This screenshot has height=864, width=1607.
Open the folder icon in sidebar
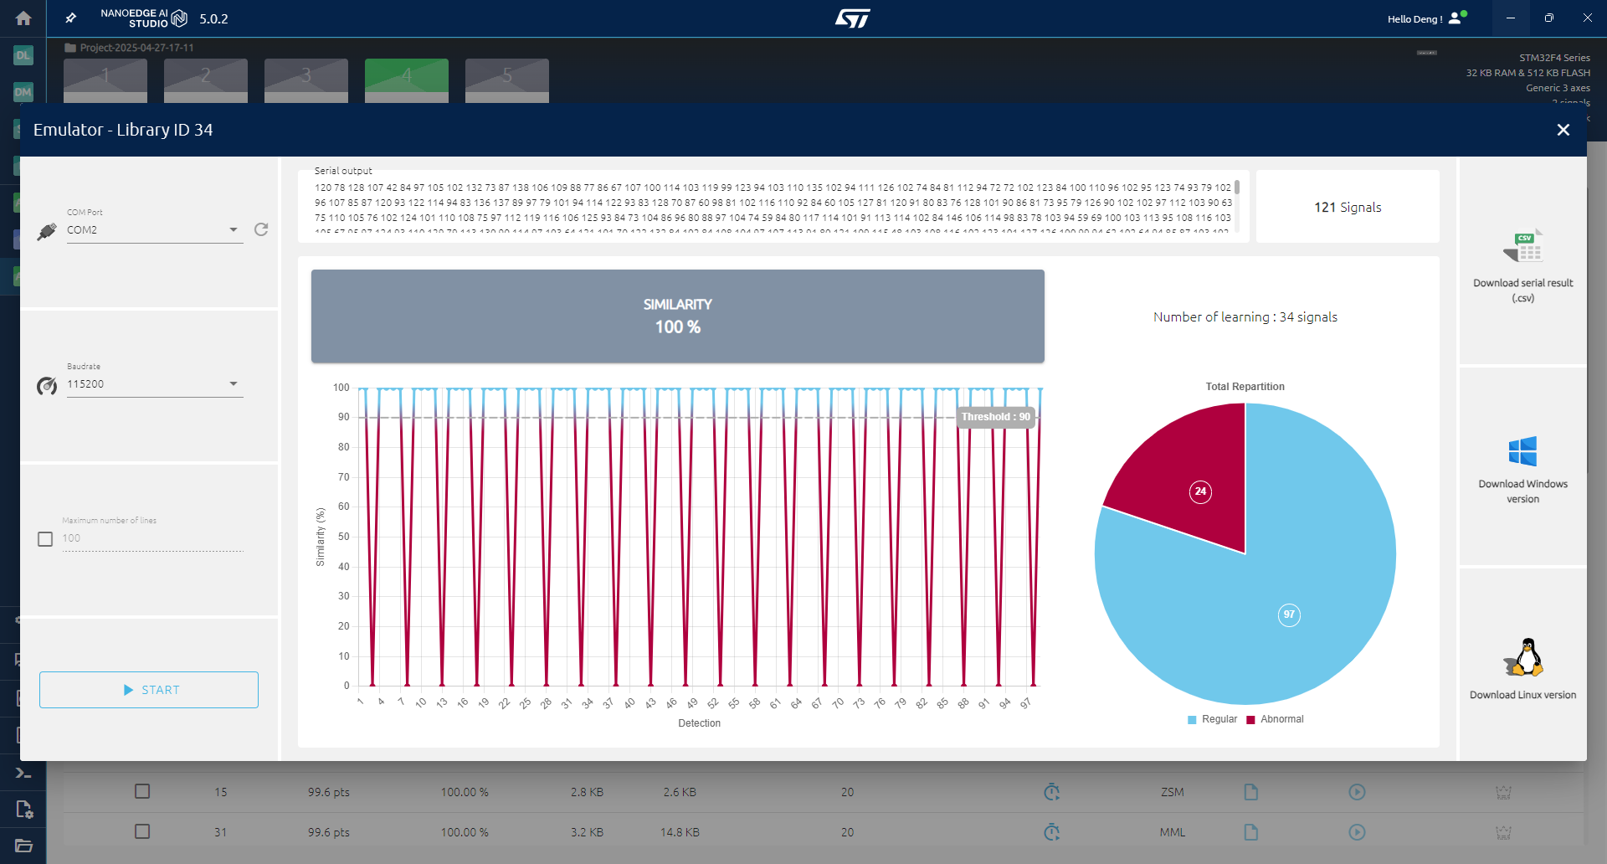(23, 846)
